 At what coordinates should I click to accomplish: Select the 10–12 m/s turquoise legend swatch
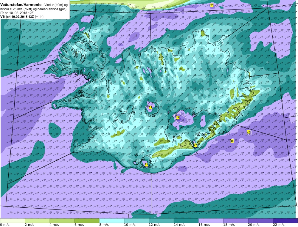click(x=136, y=221)
